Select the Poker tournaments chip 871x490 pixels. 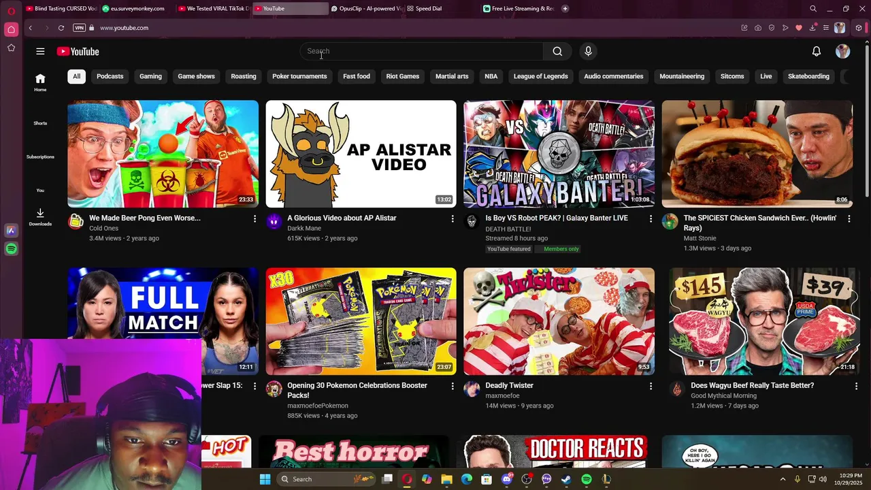(299, 76)
